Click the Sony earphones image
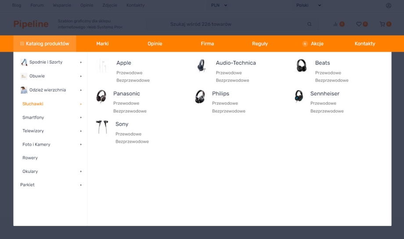The height and width of the screenshot is (239, 404). tap(102, 127)
